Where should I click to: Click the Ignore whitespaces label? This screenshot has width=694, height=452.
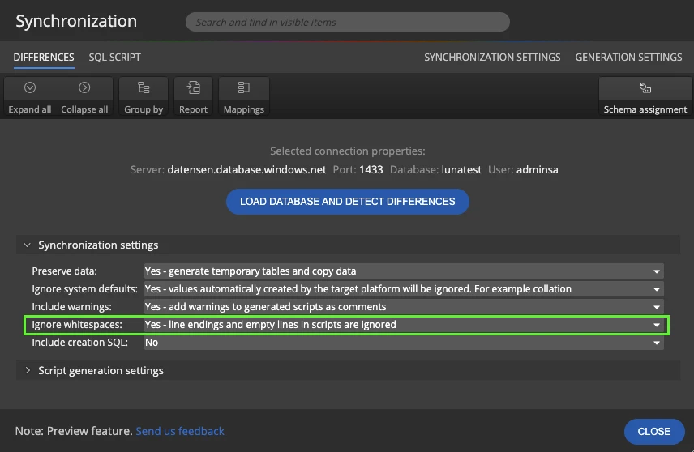(77, 325)
